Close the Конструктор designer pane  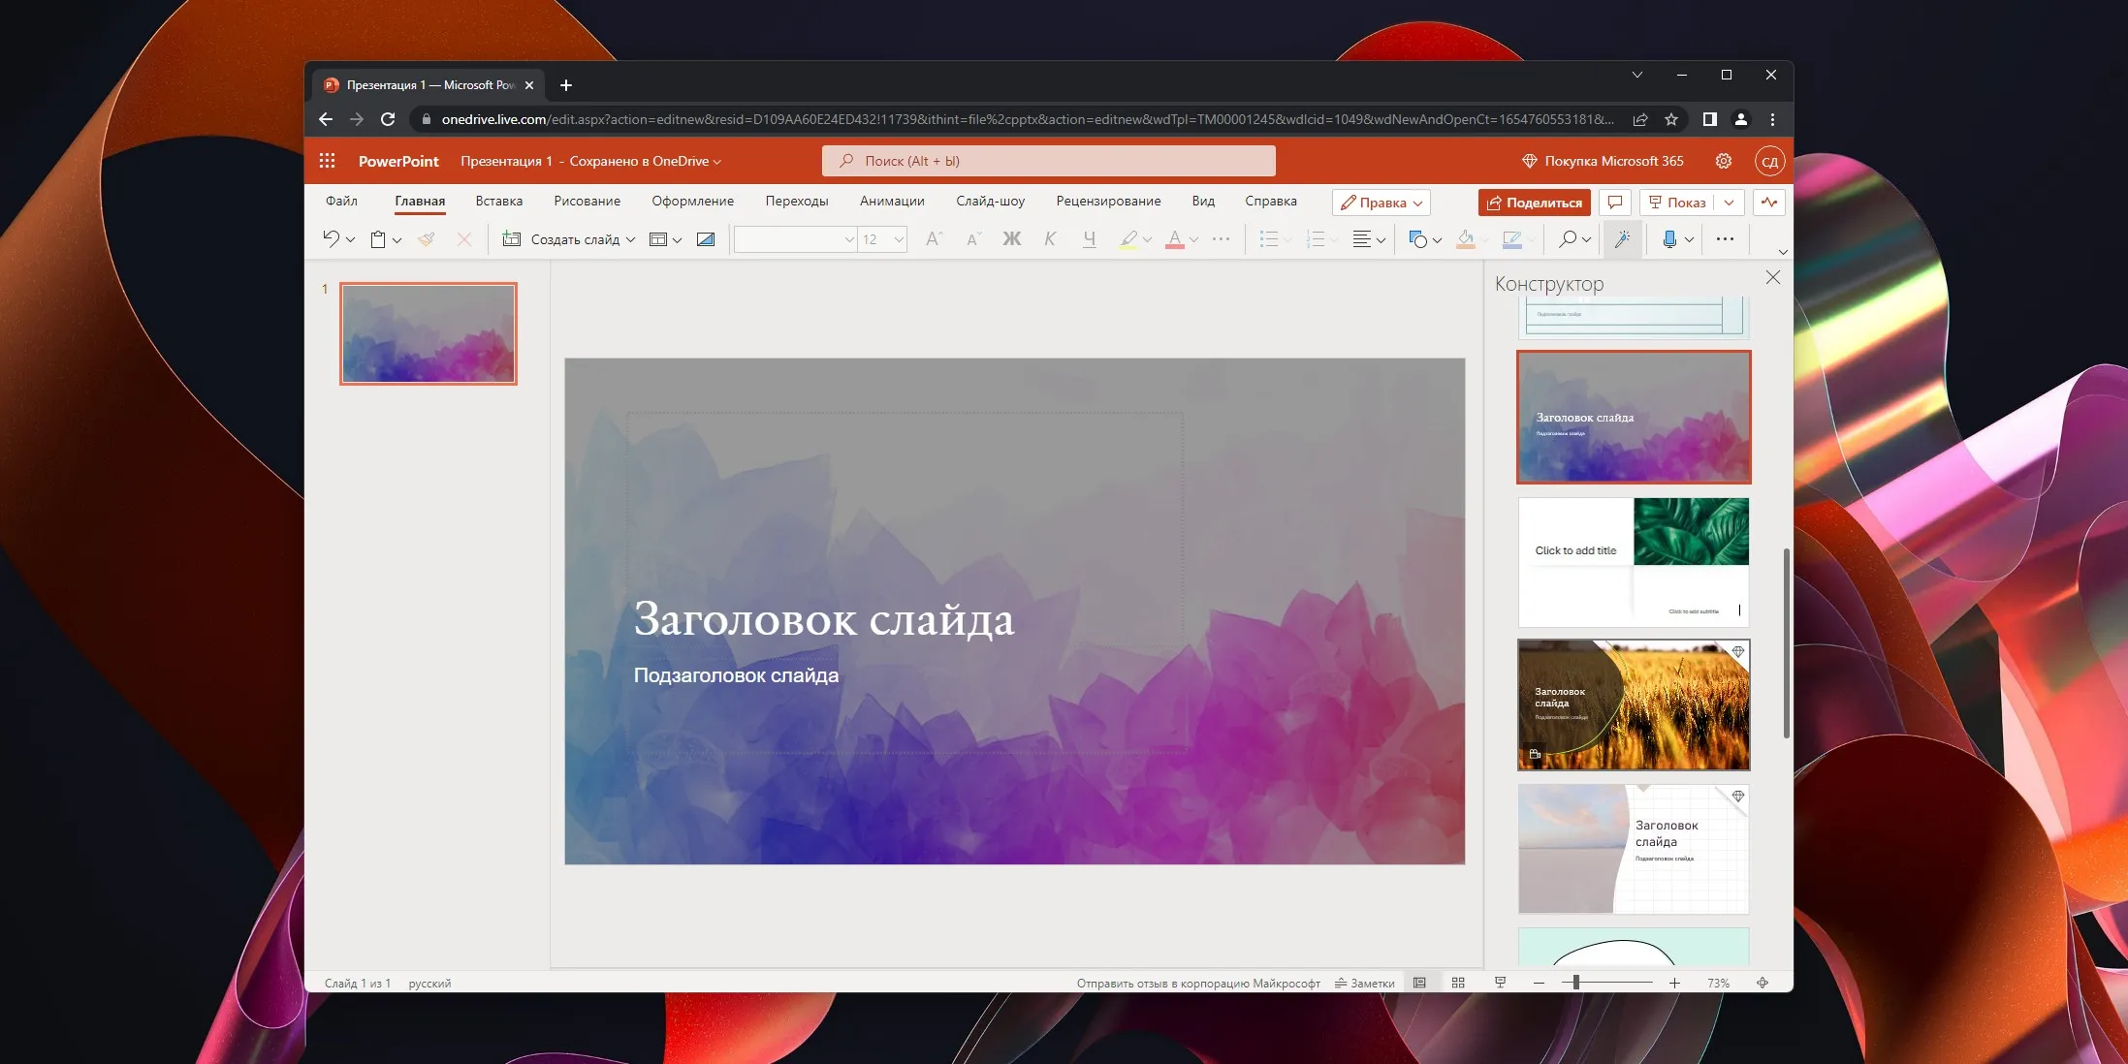click(1773, 278)
